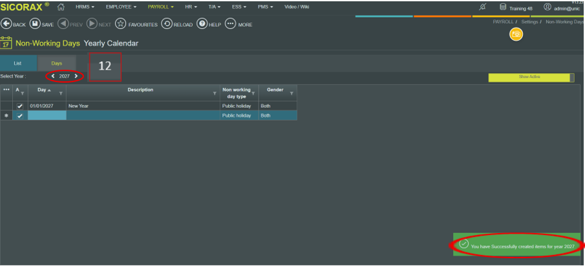Expand the EMPLOYEE menu
585x266 pixels.
tap(121, 7)
